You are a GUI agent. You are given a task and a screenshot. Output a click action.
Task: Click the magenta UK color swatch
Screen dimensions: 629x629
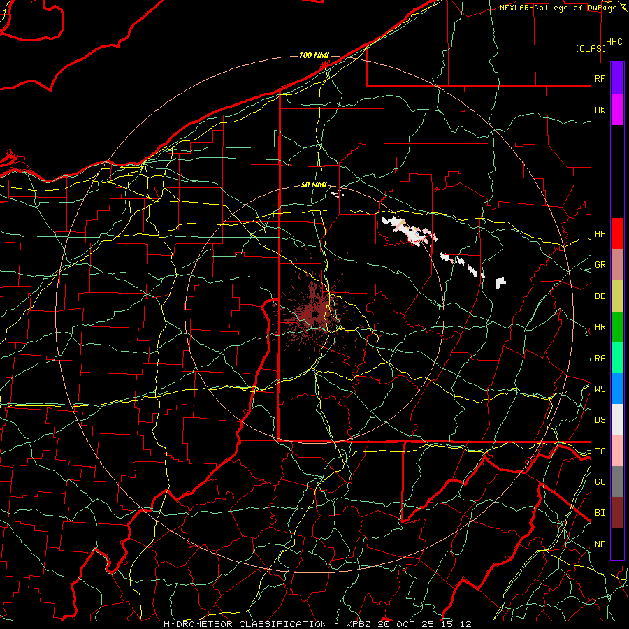(x=617, y=110)
